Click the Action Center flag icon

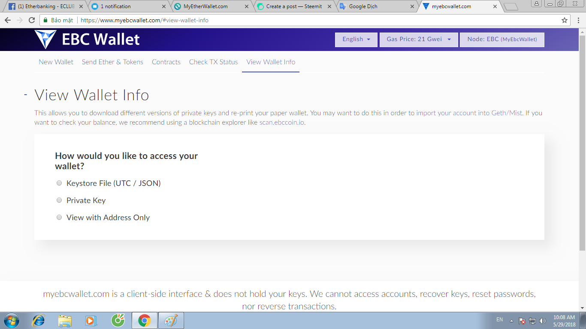click(x=522, y=321)
